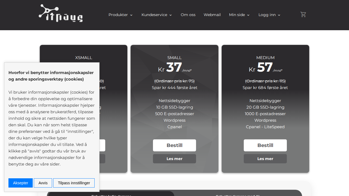Select the SMALL plan title
349x196 pixels.
coord(174,58)
